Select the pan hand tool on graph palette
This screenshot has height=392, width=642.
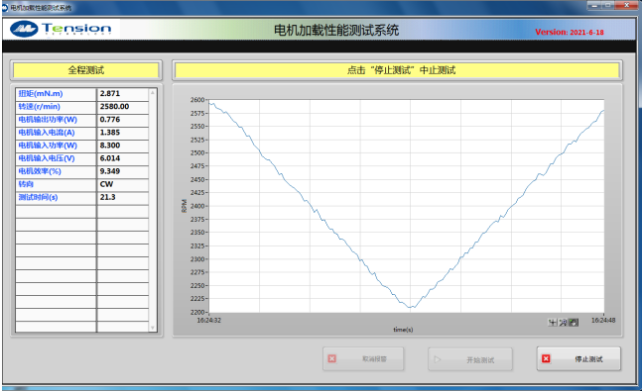574,323
